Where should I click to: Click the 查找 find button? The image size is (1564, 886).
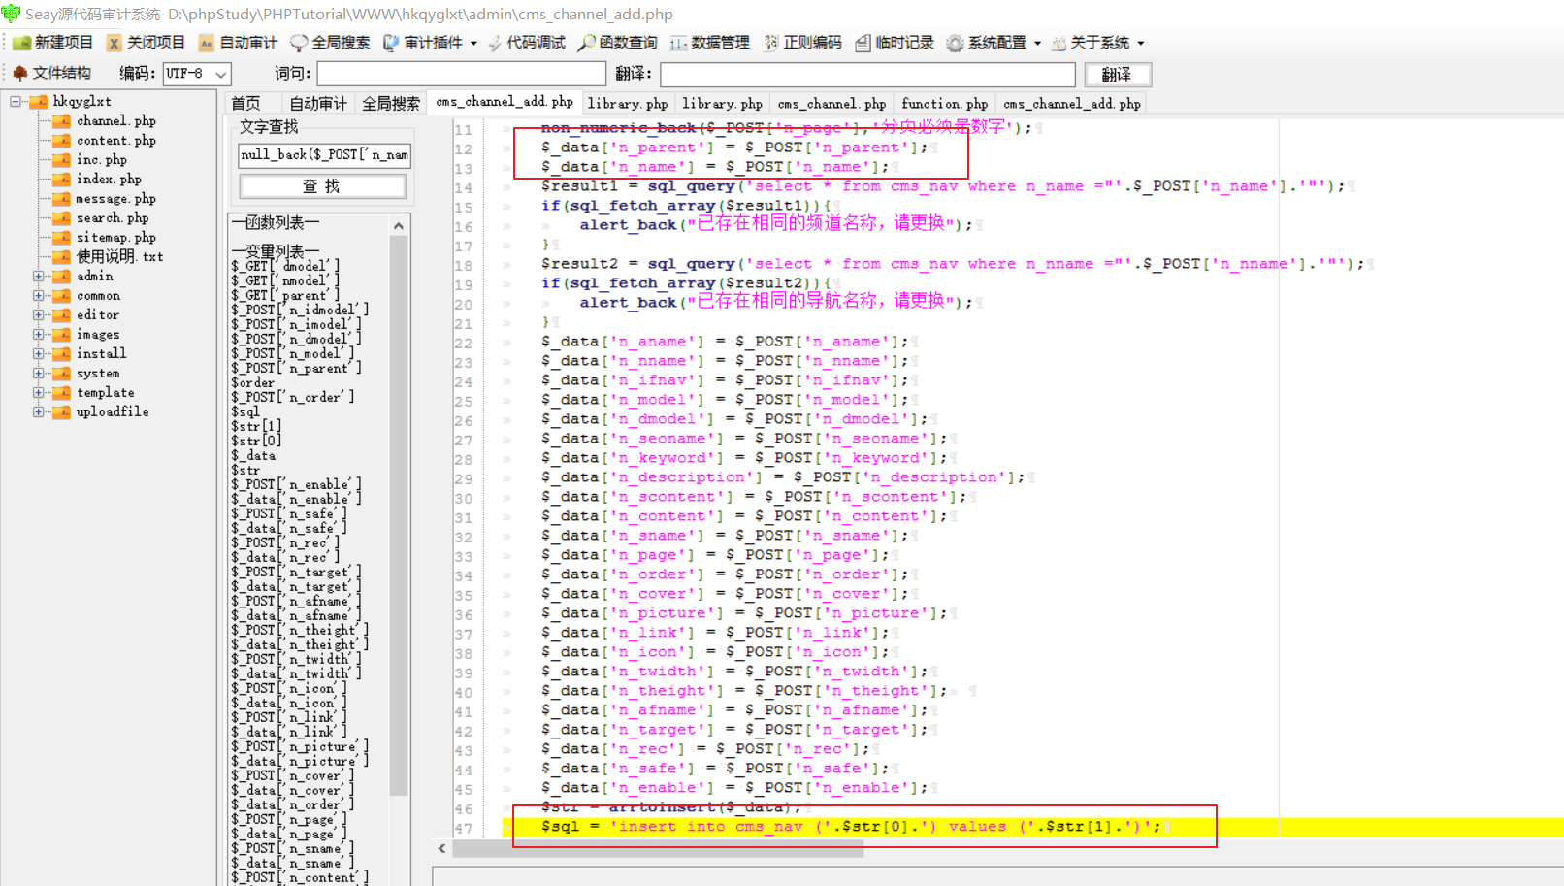pos(322,186)
